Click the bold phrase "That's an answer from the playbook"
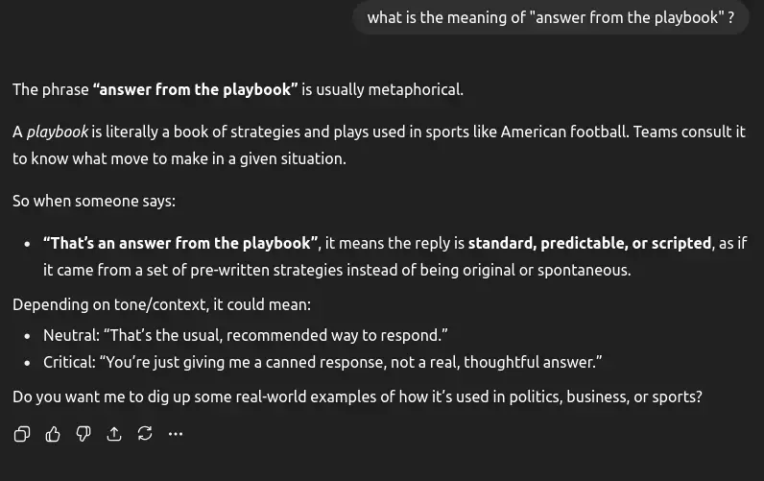The height and width of the screenshot is (481, 764). (x=180, y=243)
